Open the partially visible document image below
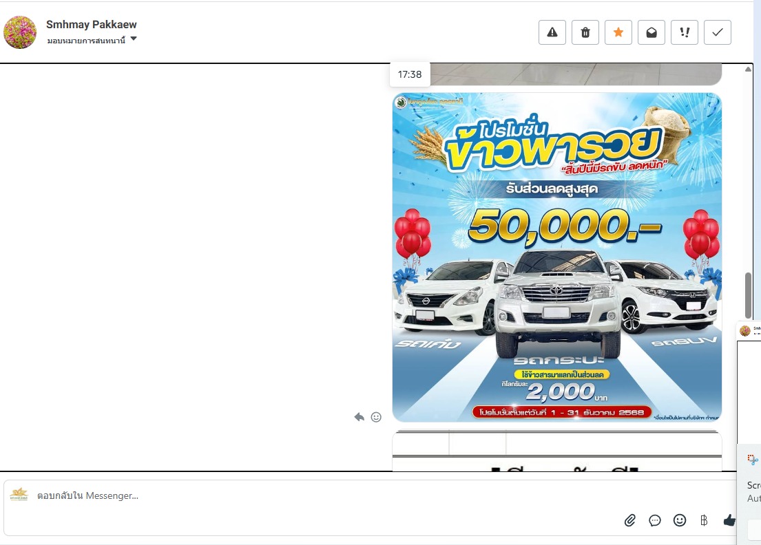Image resolution: width=761 pixels, height=545 pixels. click(x=556, y=451)
